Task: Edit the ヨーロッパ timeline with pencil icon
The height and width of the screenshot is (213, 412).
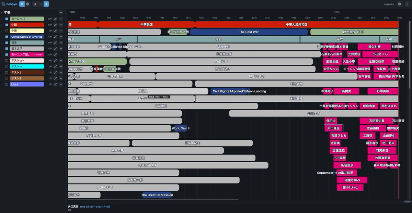Action: pos(56,19)
